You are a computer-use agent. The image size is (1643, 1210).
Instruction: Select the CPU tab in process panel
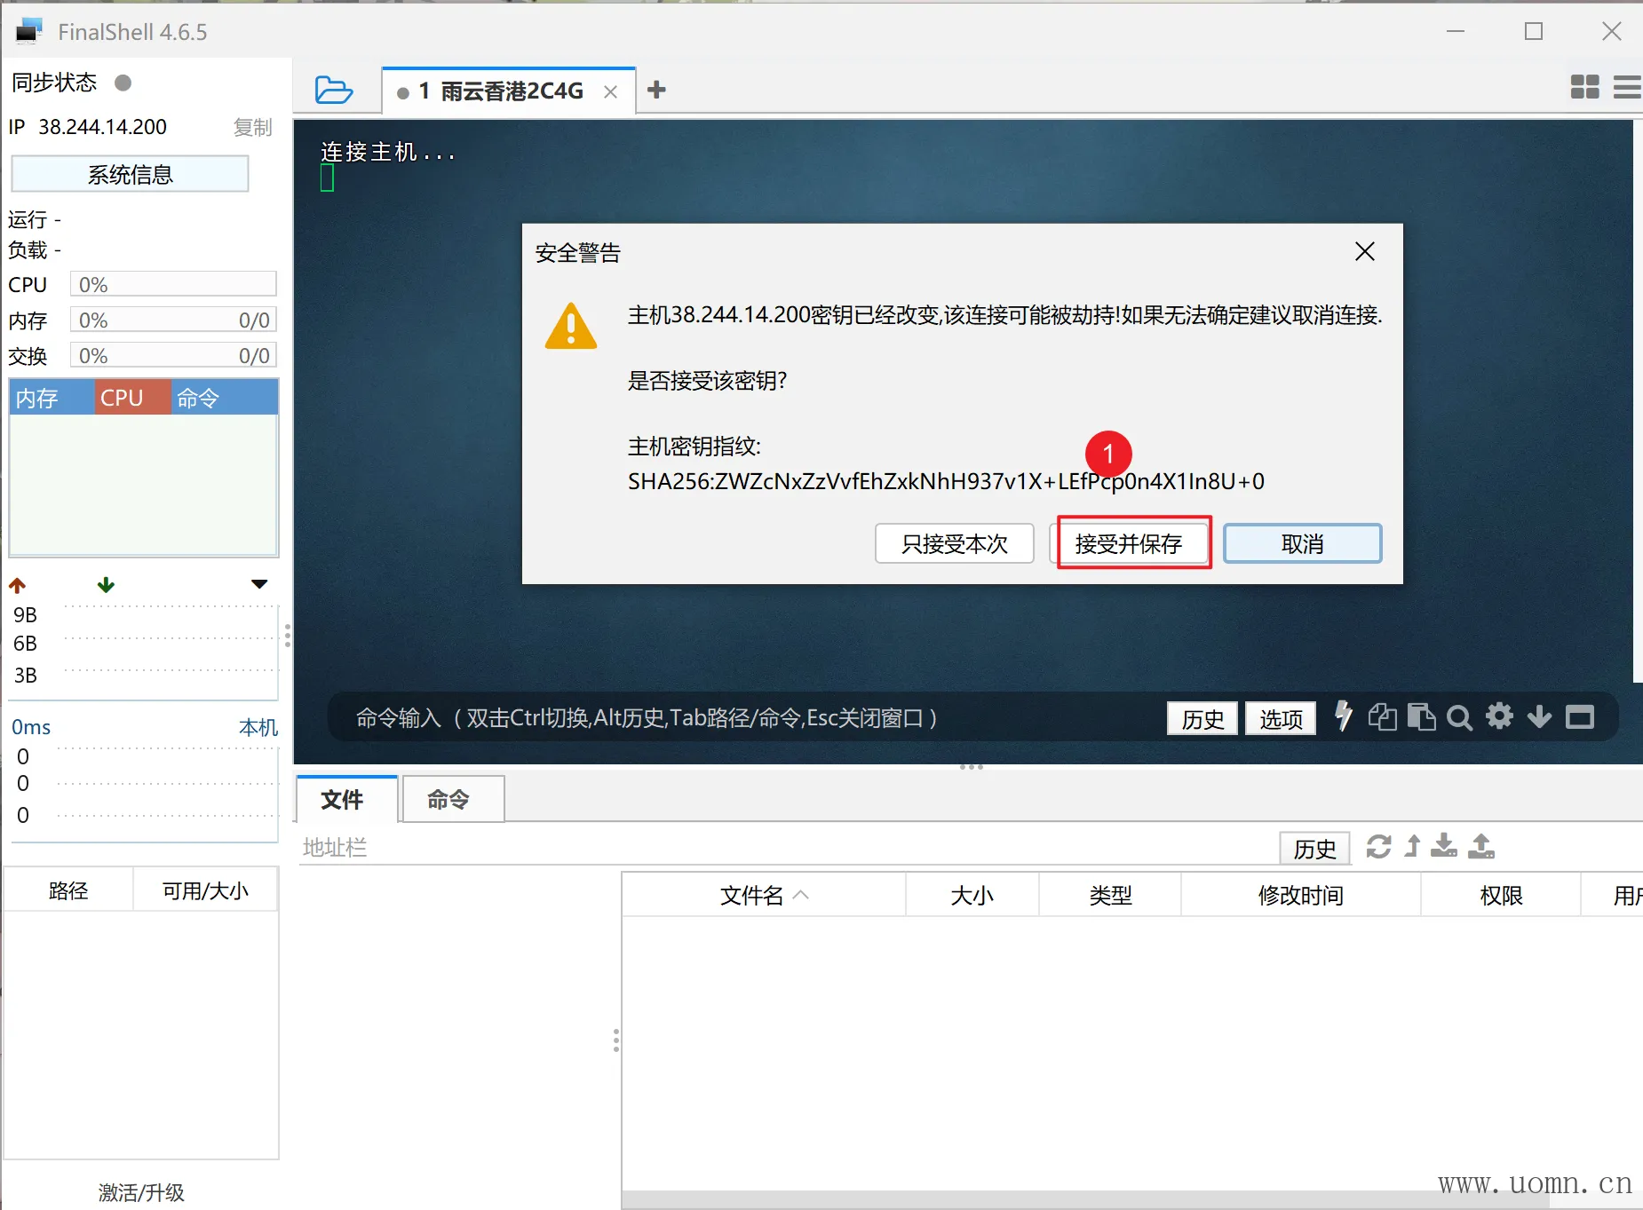coord(123,398)
